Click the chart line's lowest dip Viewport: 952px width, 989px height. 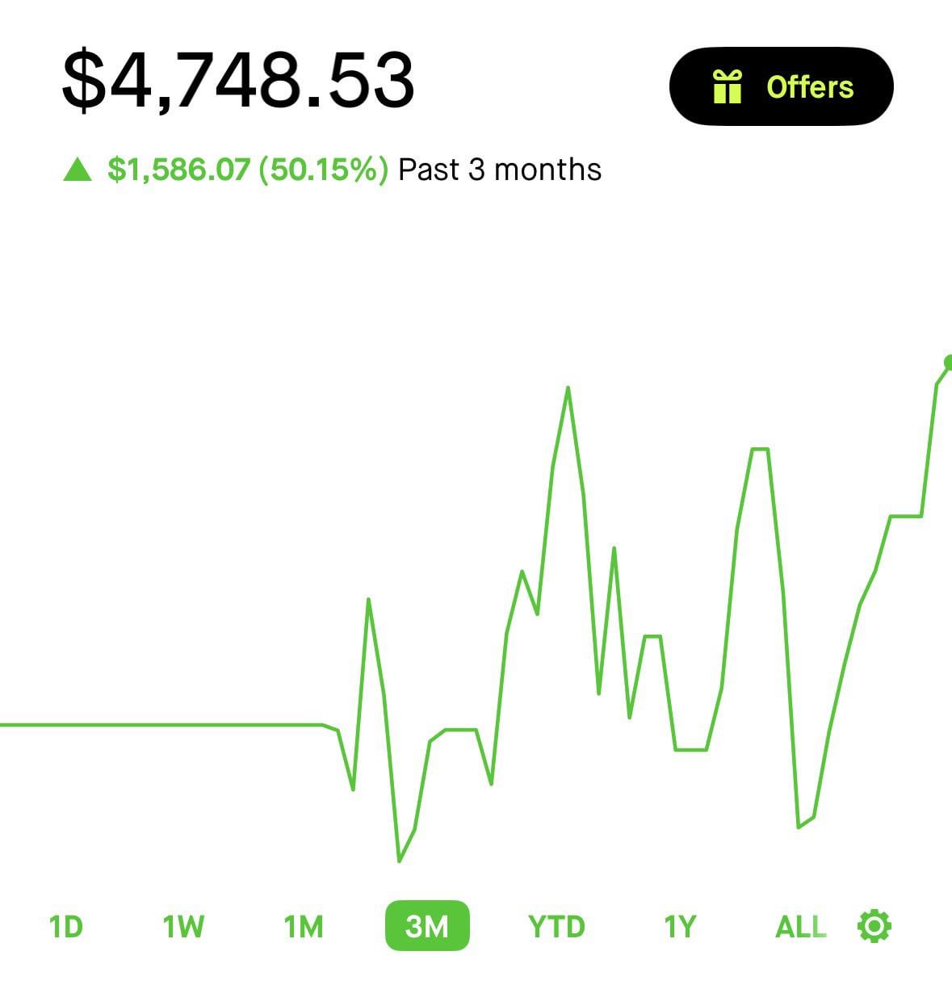(399, 861)
